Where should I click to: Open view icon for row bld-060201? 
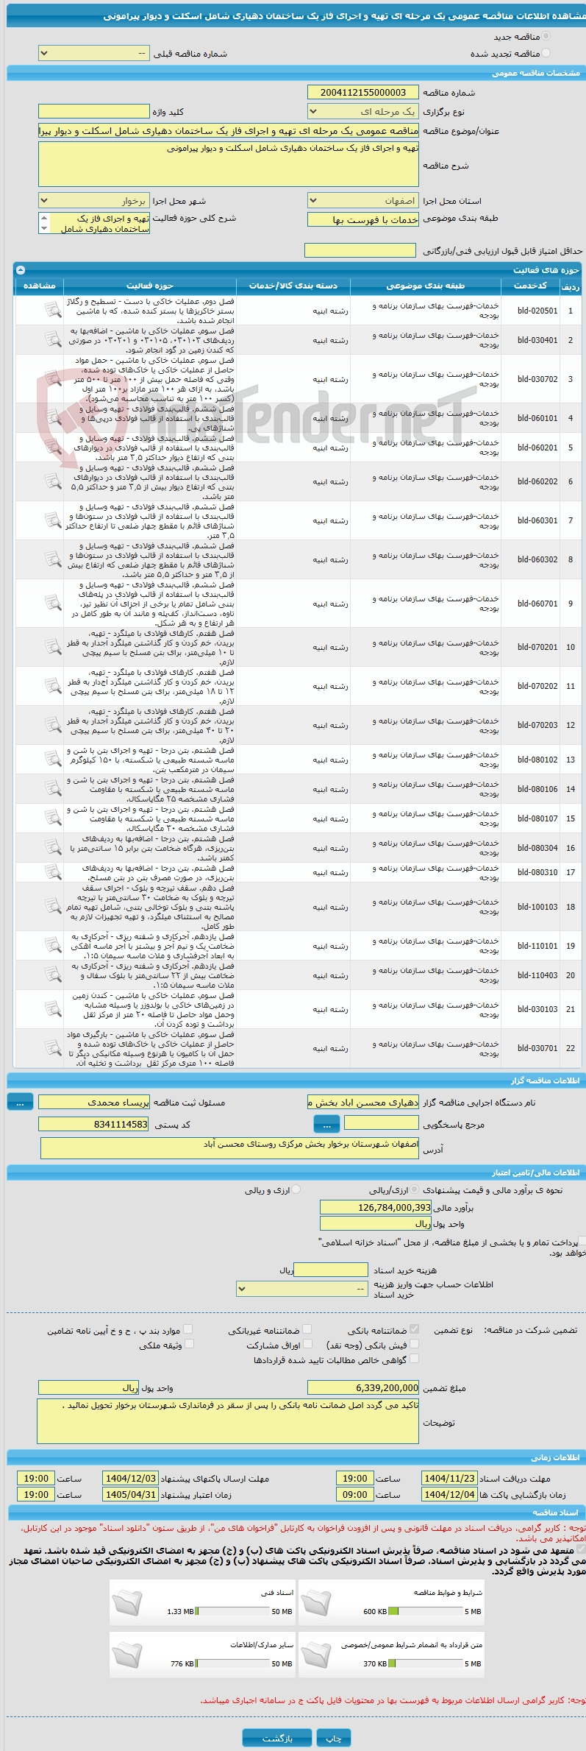click(x=52, y=447)
